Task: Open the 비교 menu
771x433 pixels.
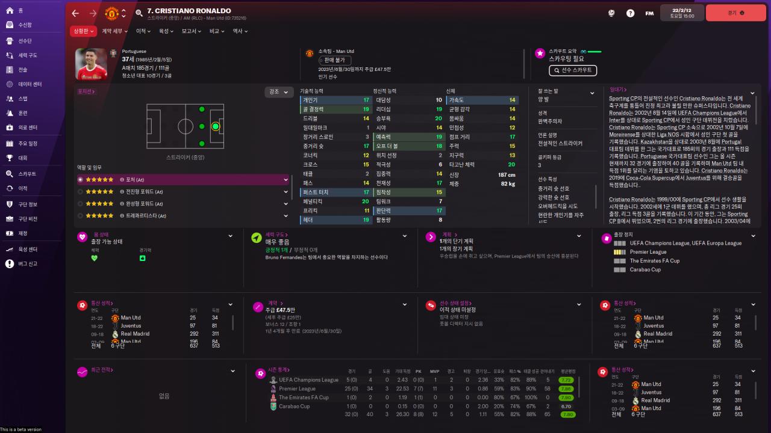Action: pos(217,31)
